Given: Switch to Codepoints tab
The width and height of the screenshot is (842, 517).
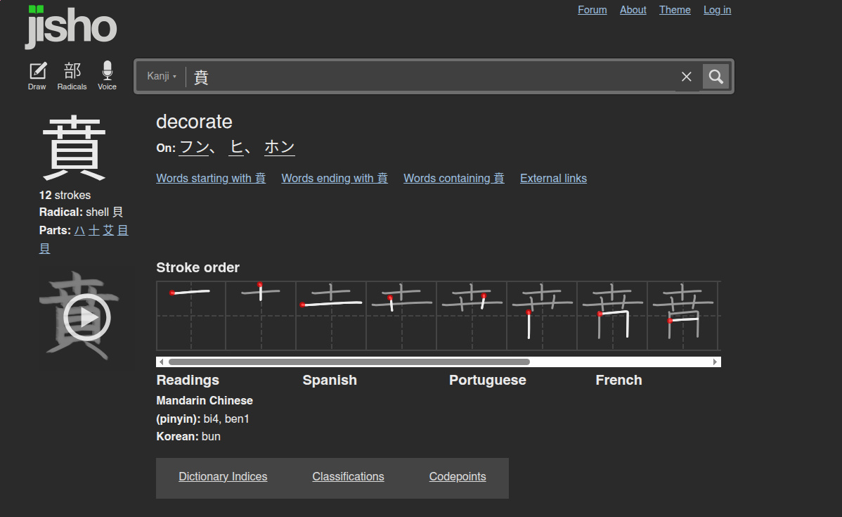Looking at the screenshot, I should [458, 477].
